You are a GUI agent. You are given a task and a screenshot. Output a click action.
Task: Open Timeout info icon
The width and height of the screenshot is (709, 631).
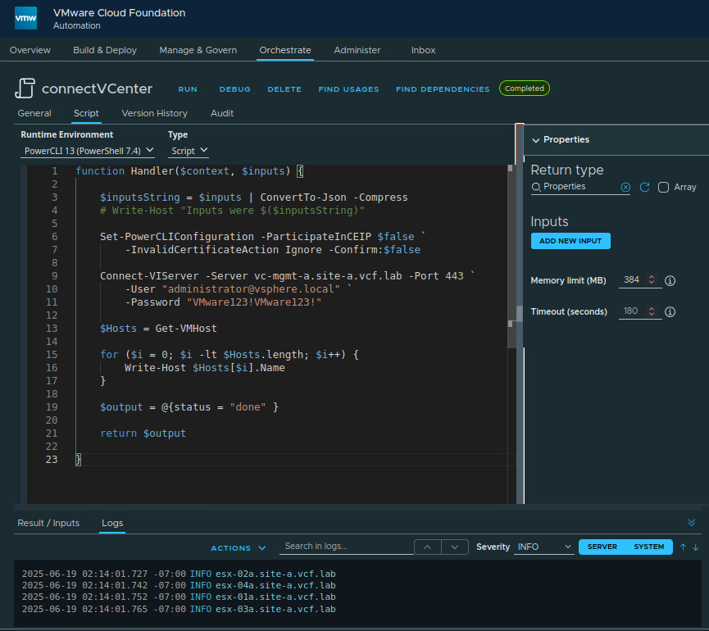point(670,312)
